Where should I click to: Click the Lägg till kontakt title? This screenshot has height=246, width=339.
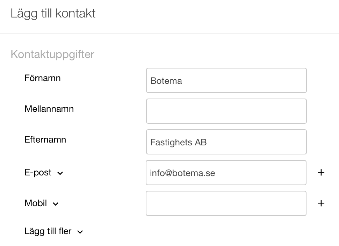point(53,14)
